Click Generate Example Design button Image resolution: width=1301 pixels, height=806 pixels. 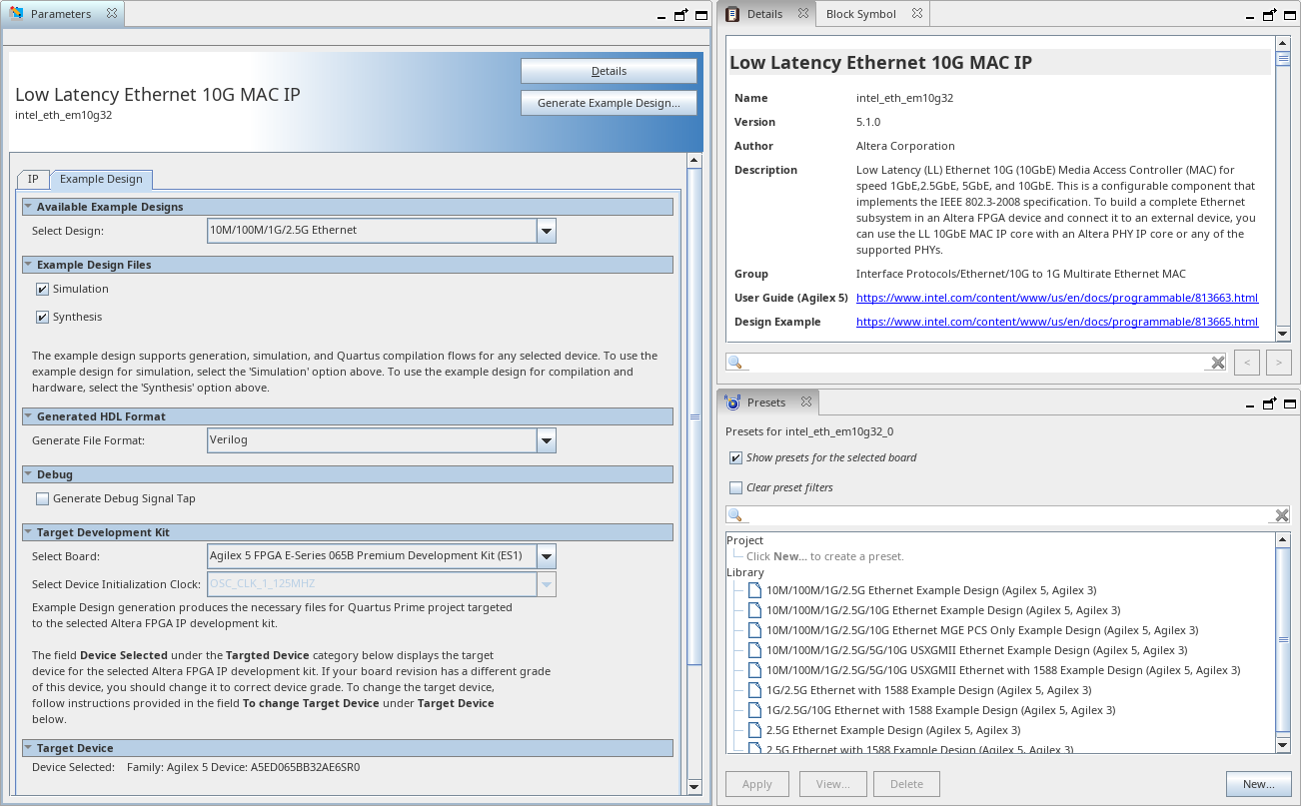pyautogui.click(x=609, y=103)
